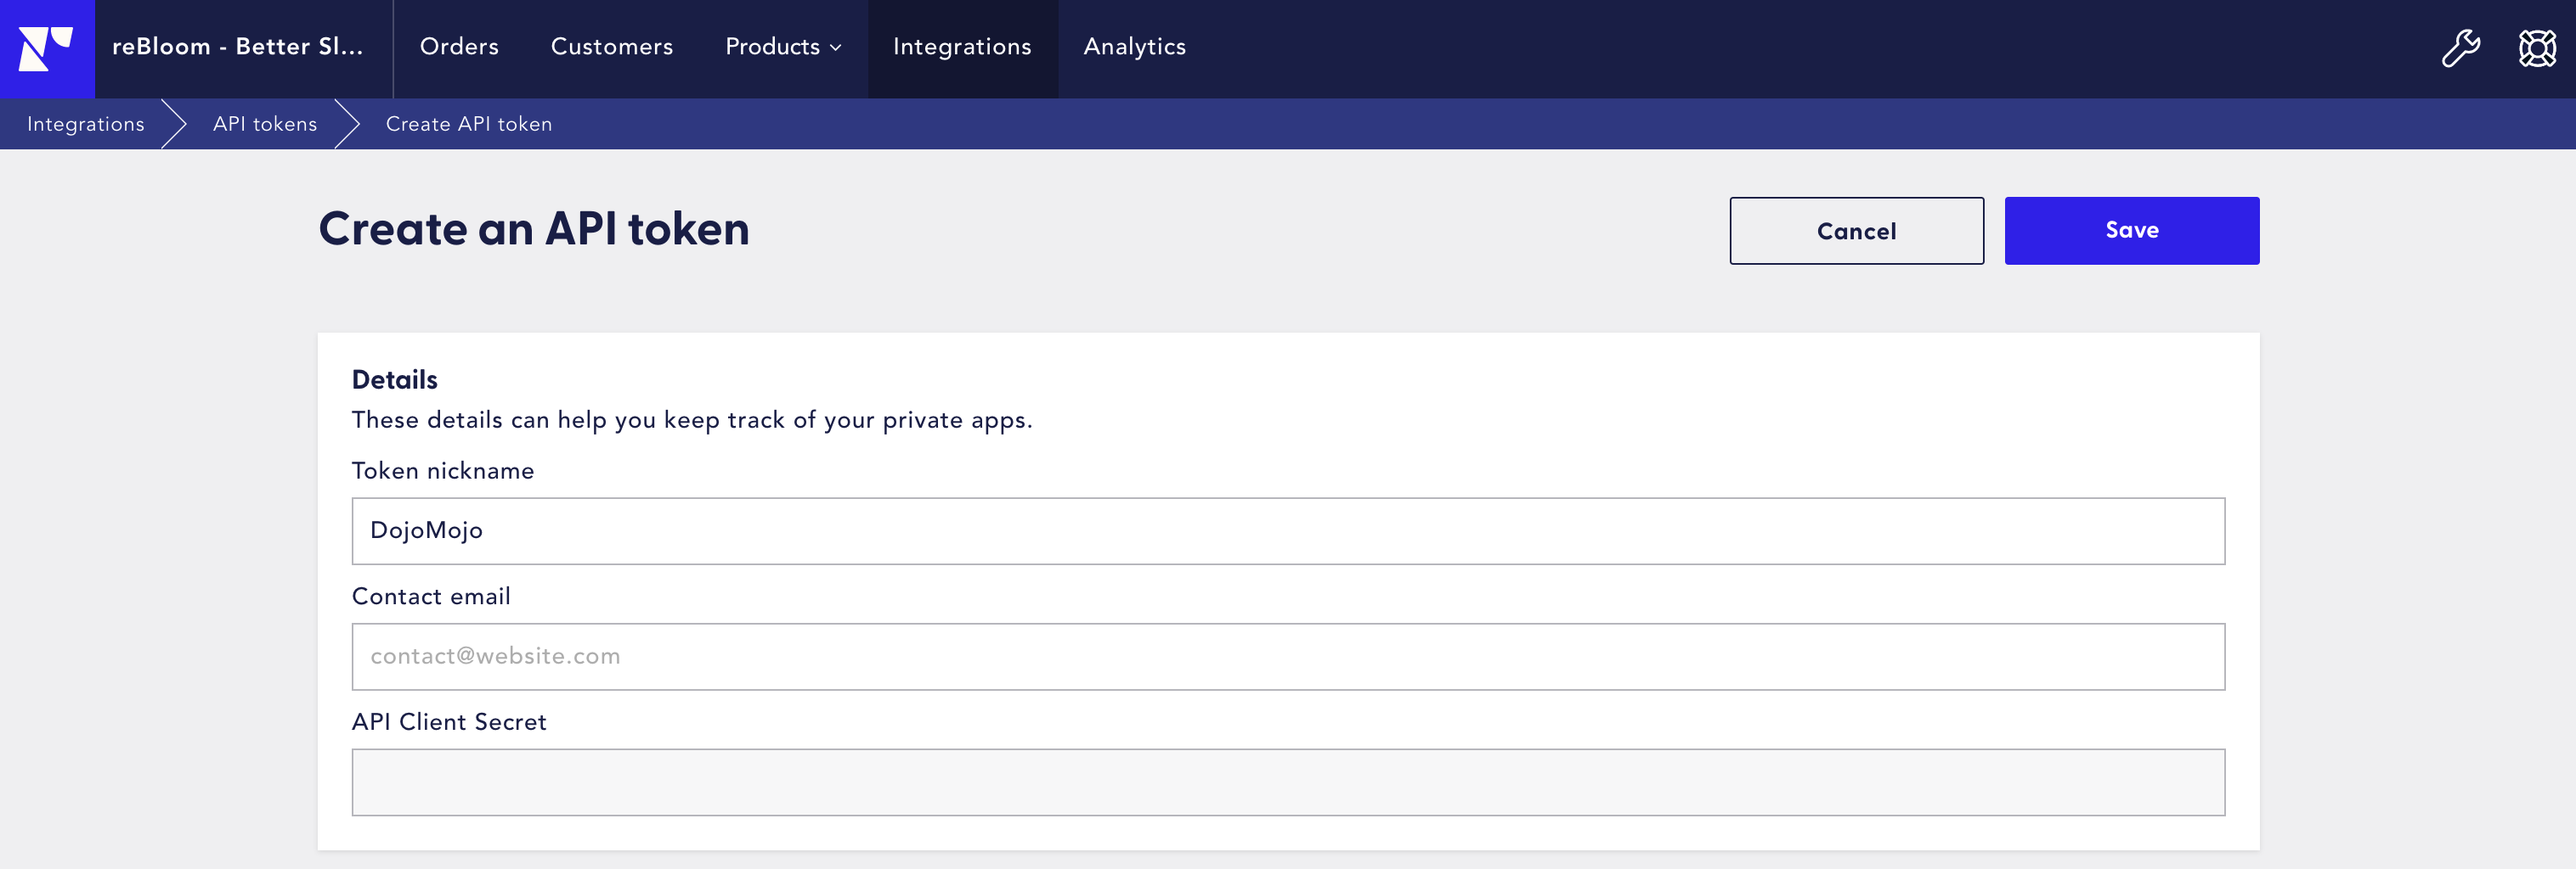Screen dimensions: 2576x869
Task: Click the 'Token nickname' label
Action: pyautogui.click(x=443, y=470)
